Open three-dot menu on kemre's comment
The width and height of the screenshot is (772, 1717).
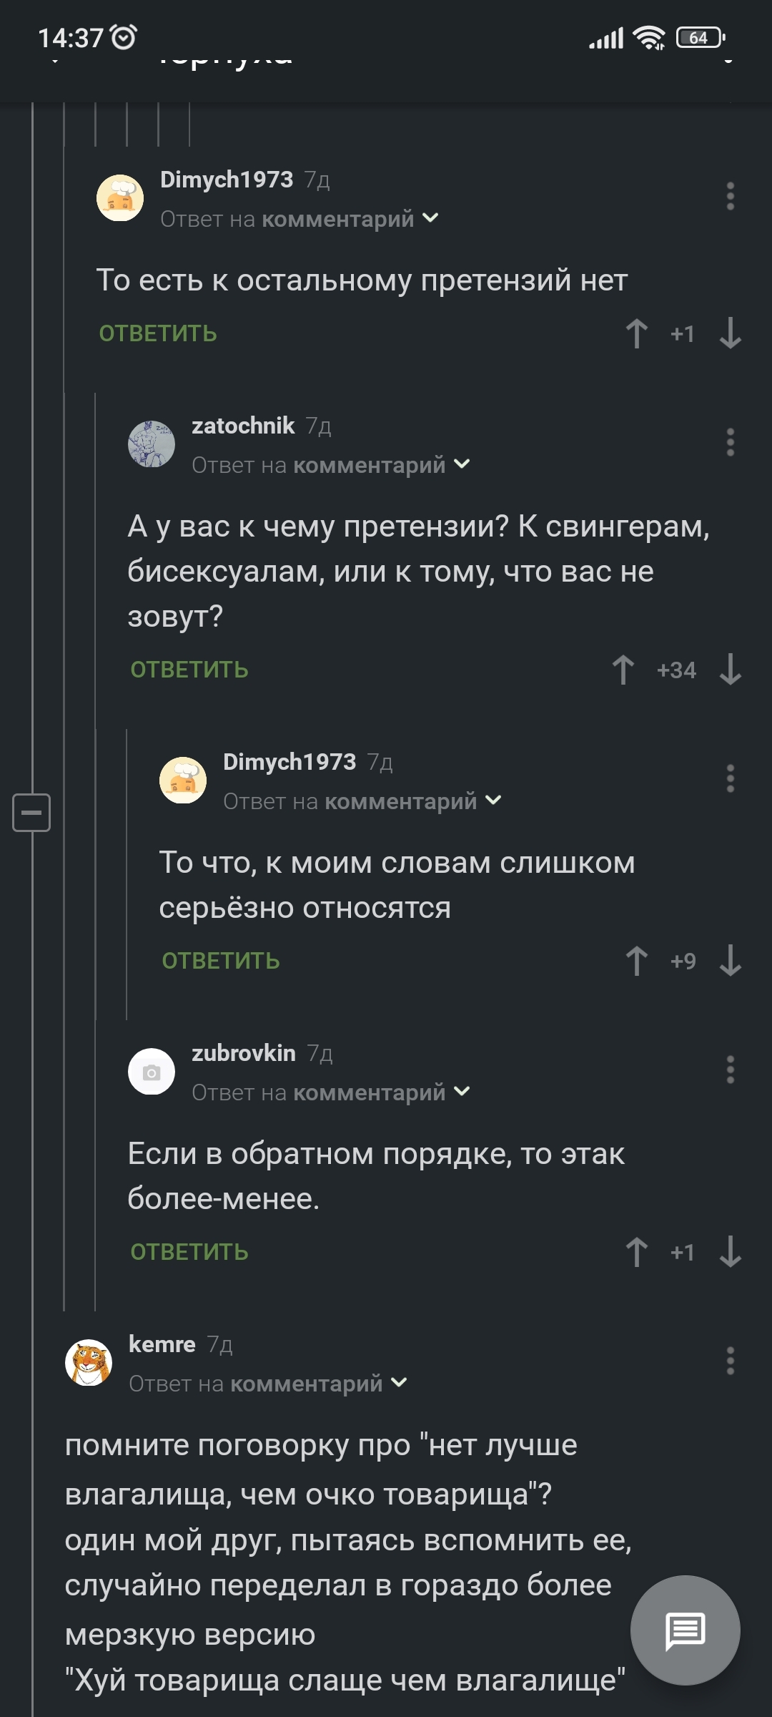730,1361
